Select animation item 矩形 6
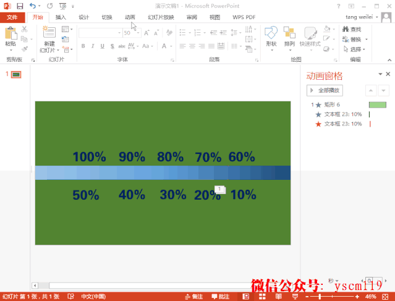The width and height of the screenshot is (395, 301). 349,105
